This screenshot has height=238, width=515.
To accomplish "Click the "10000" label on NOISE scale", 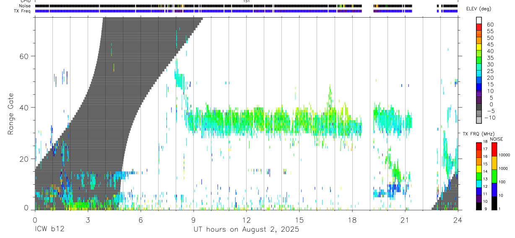I will (505, 155).
